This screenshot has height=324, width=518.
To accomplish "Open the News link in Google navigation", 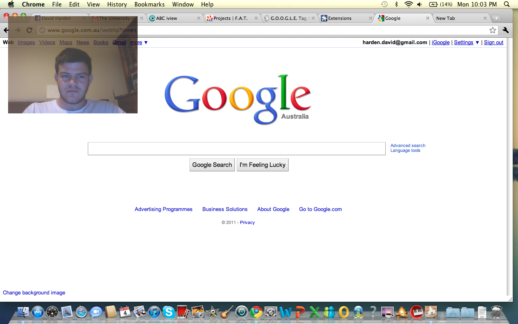I will tap(83, 42).
